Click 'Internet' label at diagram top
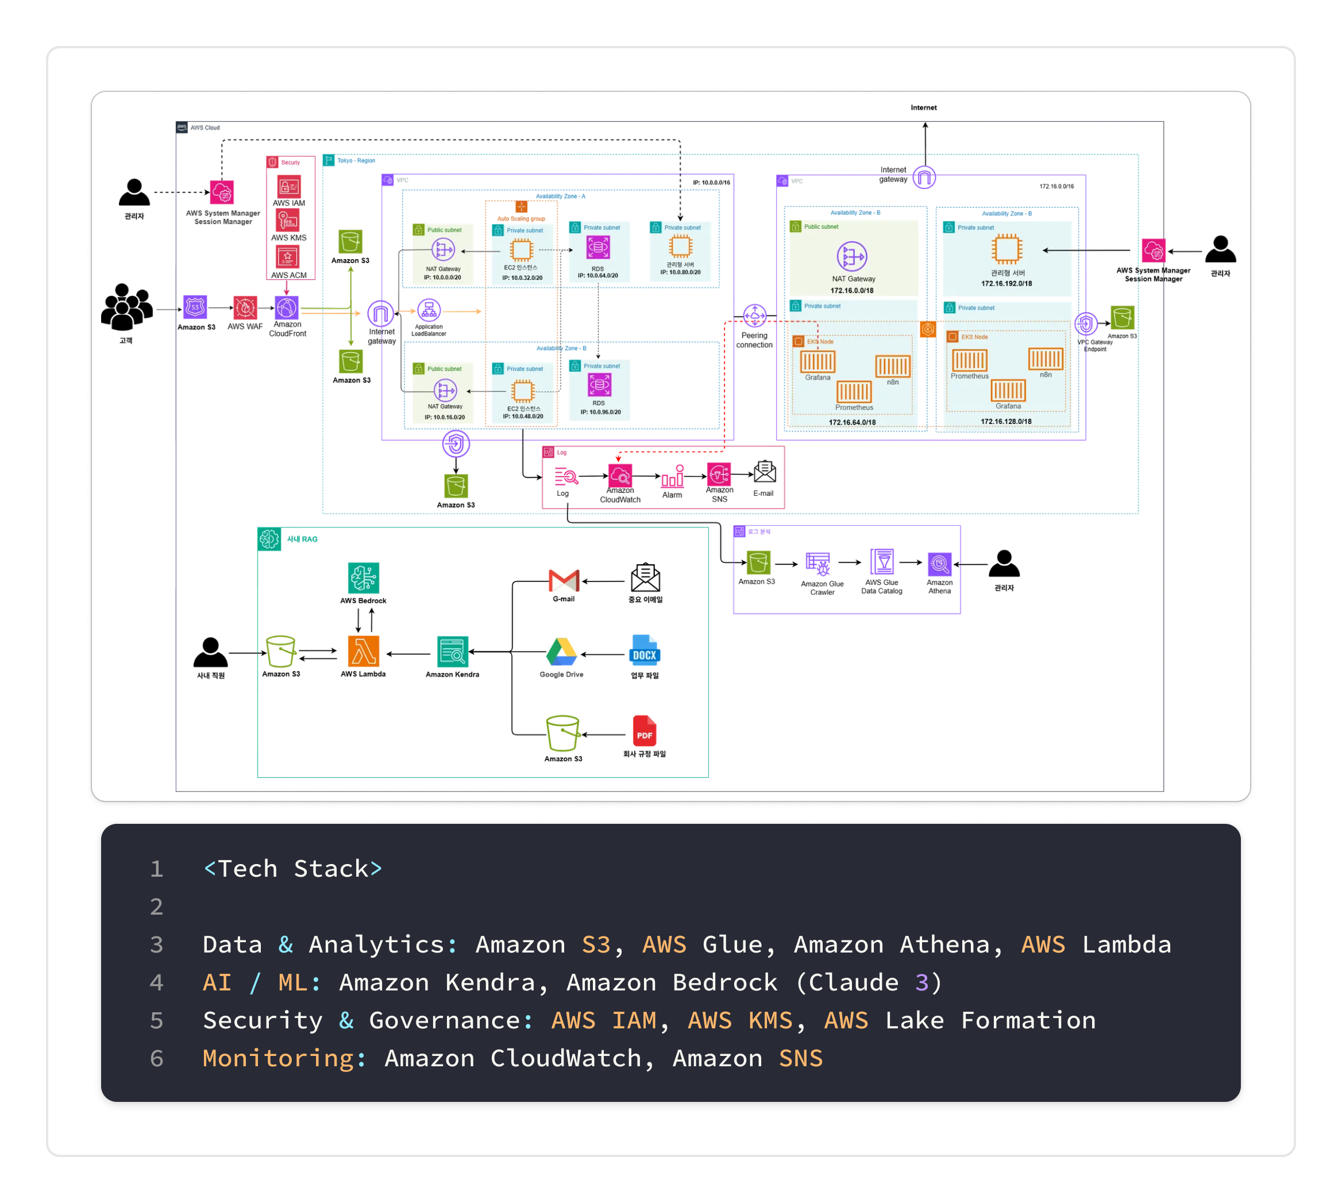This screenshot has width=1342, height=1203. click(923, 107)
